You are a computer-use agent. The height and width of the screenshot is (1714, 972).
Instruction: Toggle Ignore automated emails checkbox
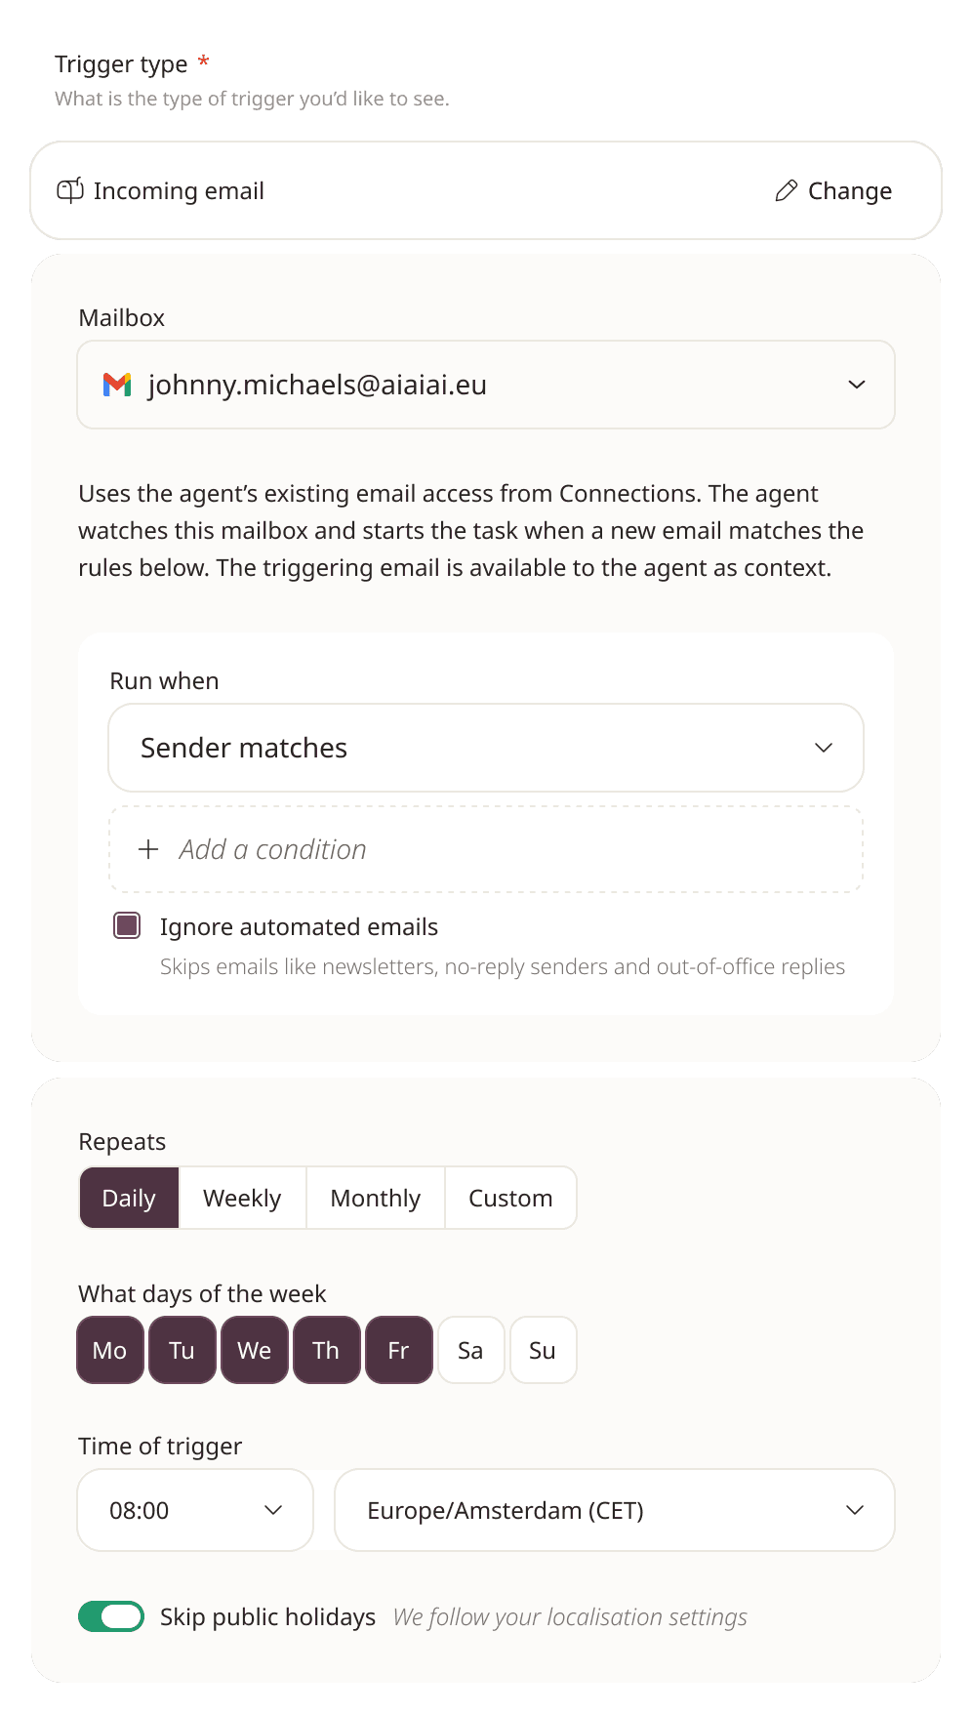click(x=127, y=925)
